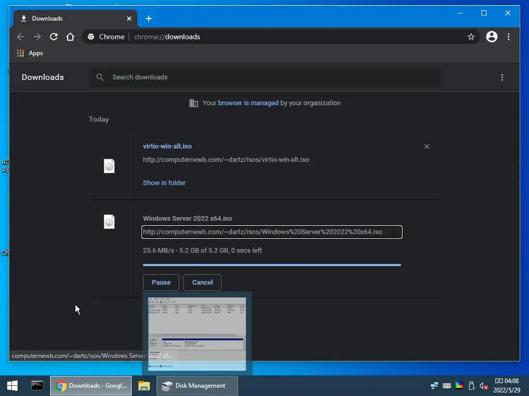Minimize the Chrome window
529x396 pixels.
point(460,13)
